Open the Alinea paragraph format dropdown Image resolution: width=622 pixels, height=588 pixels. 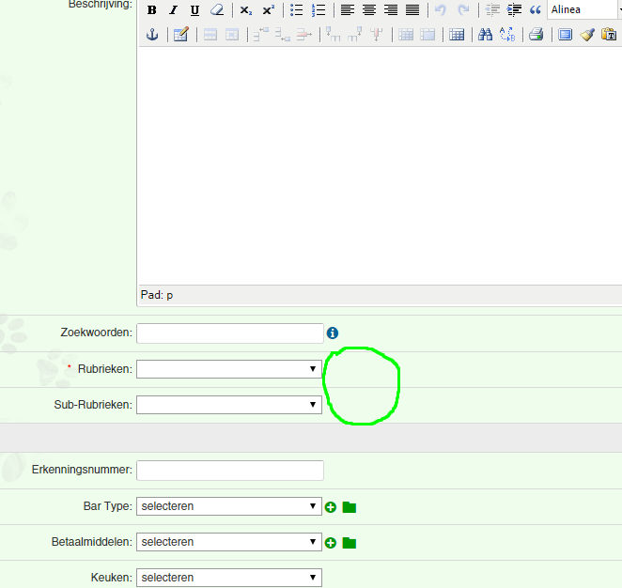click(581, 10)
